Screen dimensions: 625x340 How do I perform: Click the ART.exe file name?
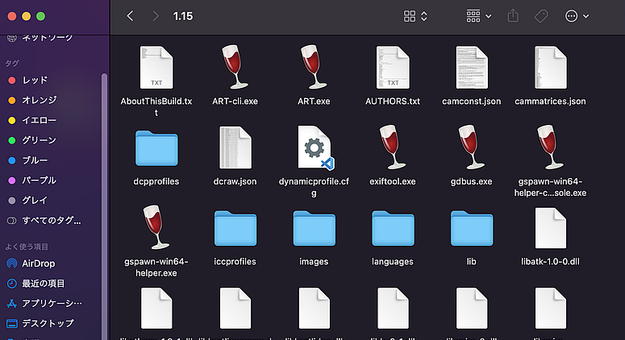click(314, 102)
